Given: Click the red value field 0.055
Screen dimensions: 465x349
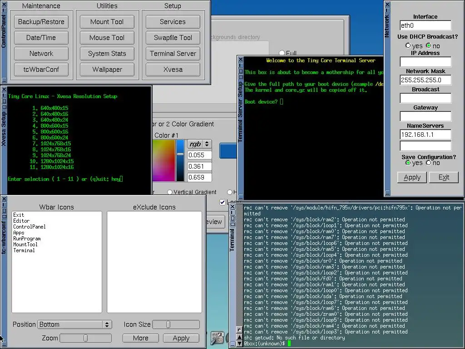Looking at the screenshot, I should pos(200,155).
